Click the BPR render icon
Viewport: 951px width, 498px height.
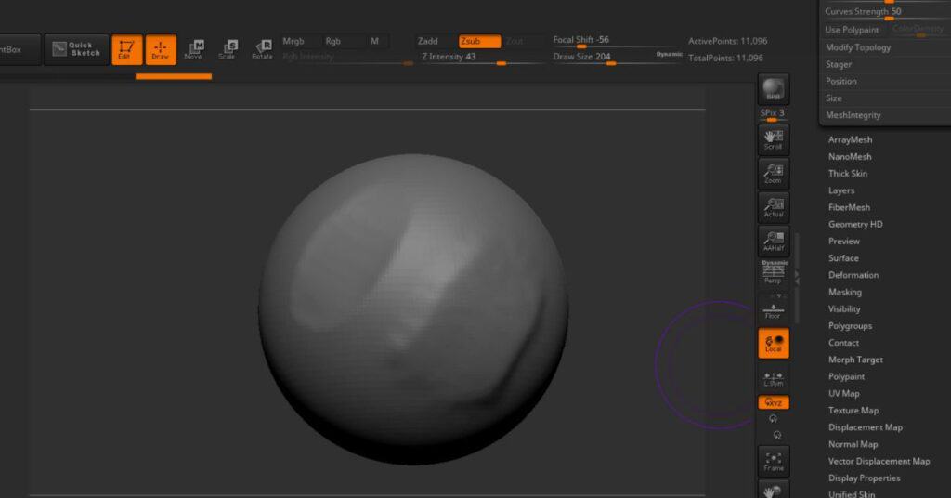tap(774, 89)
